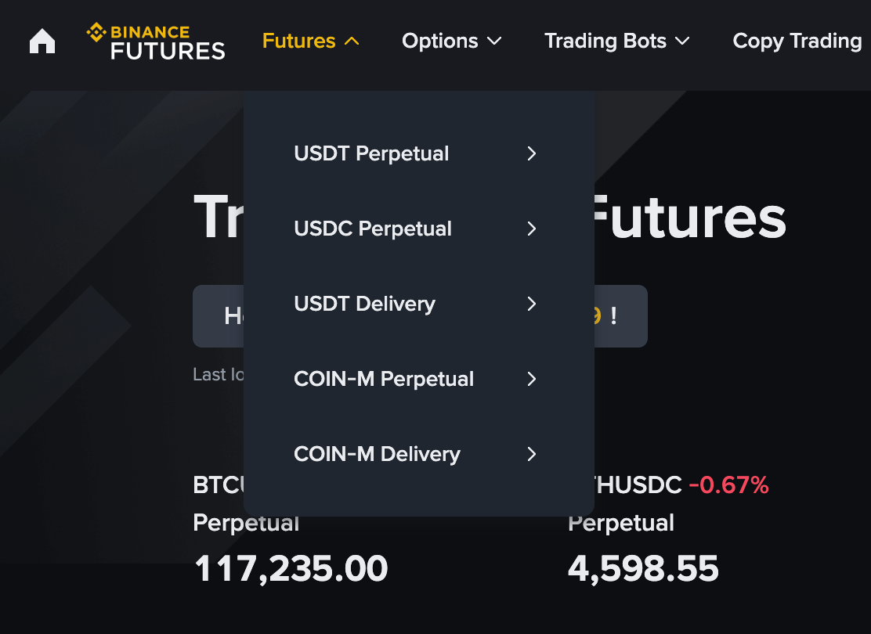Select USDT Delivery menu item
The height and width of the screenshot is (634, 871).
coord(364,304)
